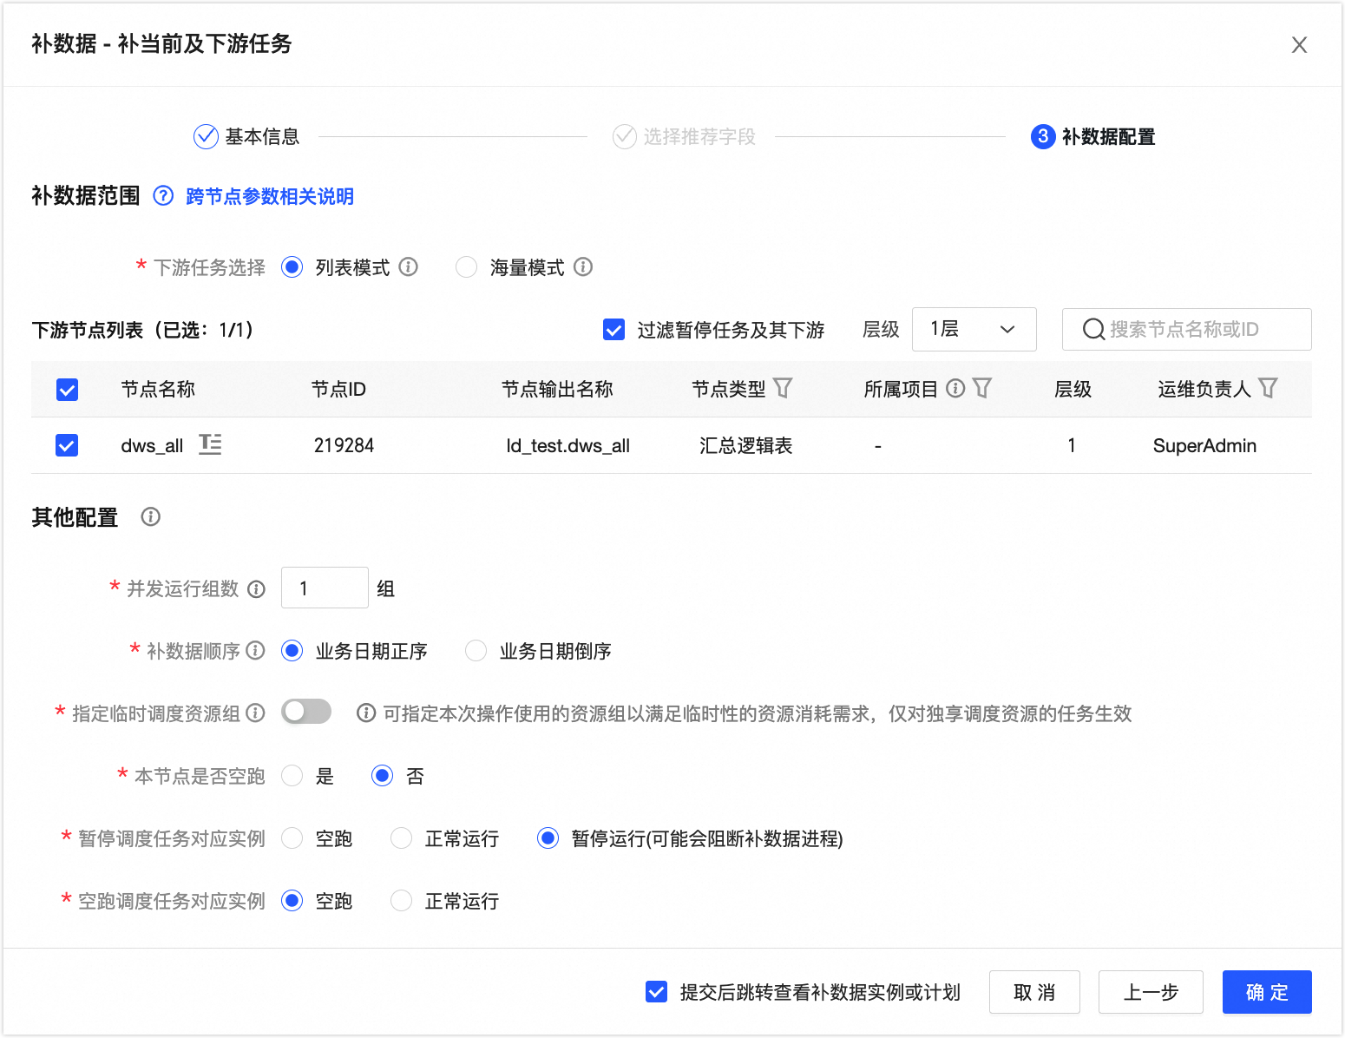Open the 层级 1层 dropdown

click(x=974, y=329)
